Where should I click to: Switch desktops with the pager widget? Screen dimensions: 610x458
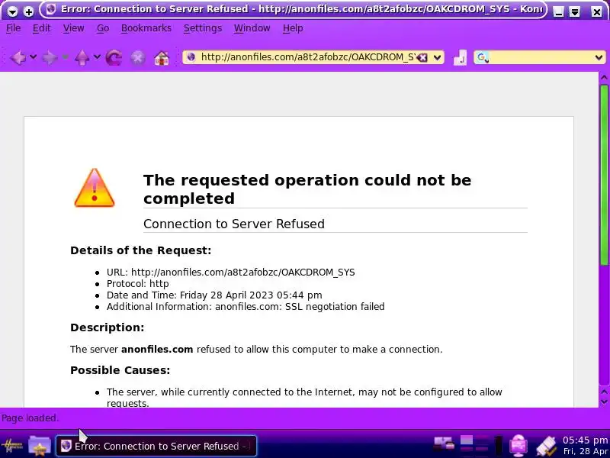474,446
